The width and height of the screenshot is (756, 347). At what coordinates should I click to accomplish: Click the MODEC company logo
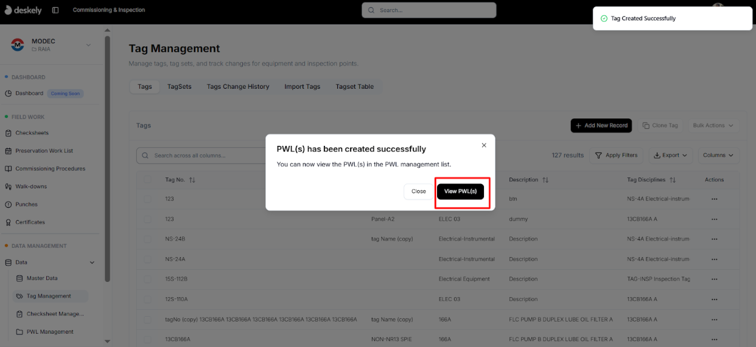click(x=18, y=45)
